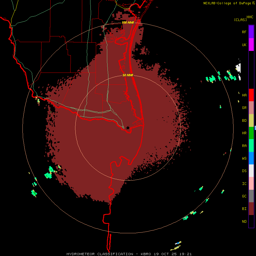Click the DS legend label
The width and height of the screenshot is (256, 256).
coord(244,171)
